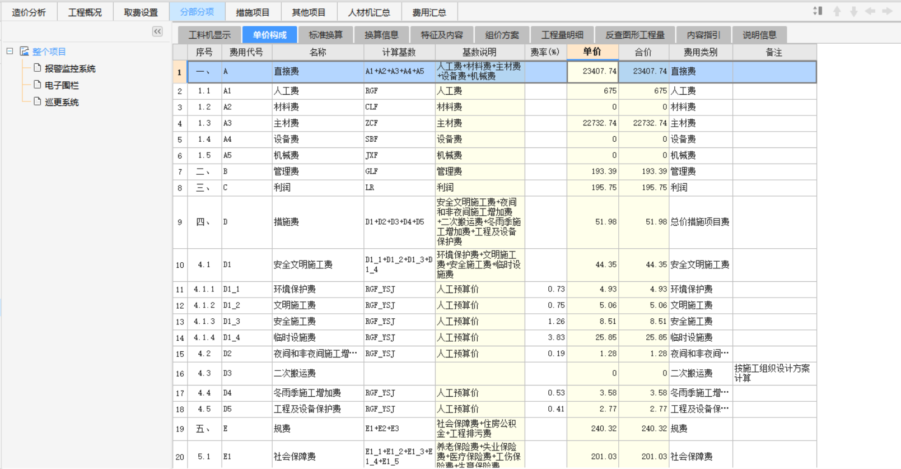
Task: Click the 单价 column header
Action: click(x=592, y=52)
